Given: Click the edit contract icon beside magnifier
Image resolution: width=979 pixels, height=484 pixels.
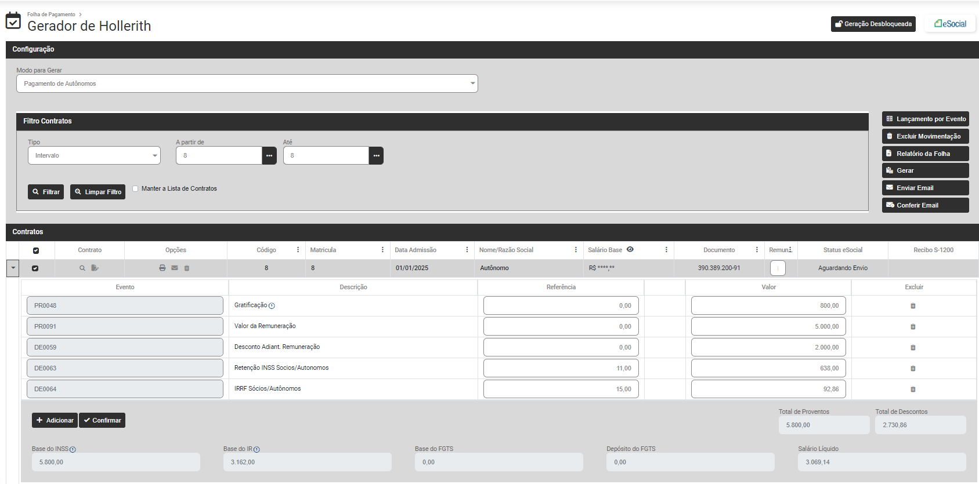Looking at the screenshot, I should [95, 268].
